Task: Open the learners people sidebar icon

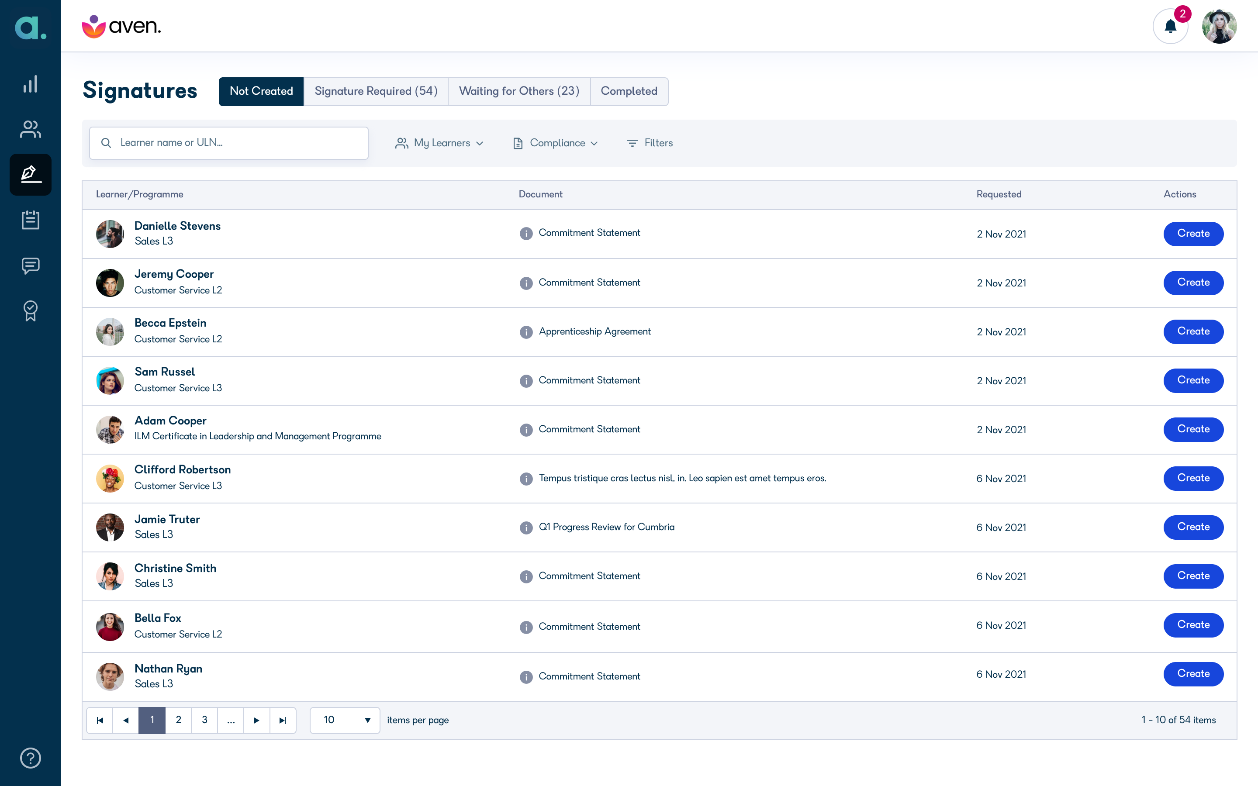Action: click(x=30, y=129)
